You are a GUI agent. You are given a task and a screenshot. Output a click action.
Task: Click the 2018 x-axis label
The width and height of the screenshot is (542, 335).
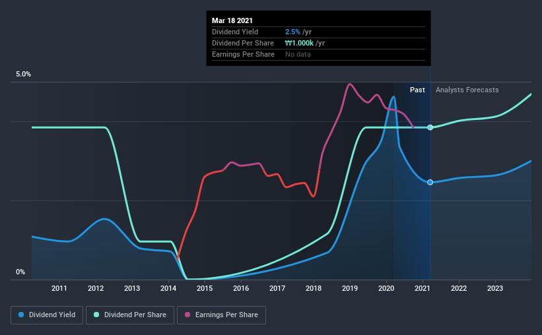tap(314, 288)
